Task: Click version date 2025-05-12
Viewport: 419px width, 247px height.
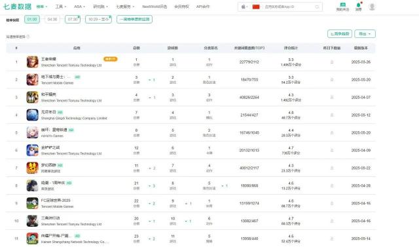Action: coord(361,115)
